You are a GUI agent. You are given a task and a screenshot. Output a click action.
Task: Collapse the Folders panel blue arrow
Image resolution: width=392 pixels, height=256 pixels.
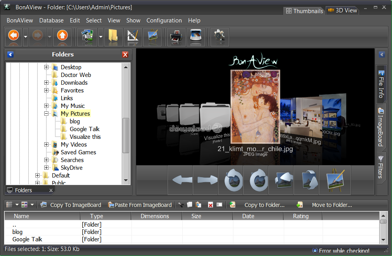10,55
